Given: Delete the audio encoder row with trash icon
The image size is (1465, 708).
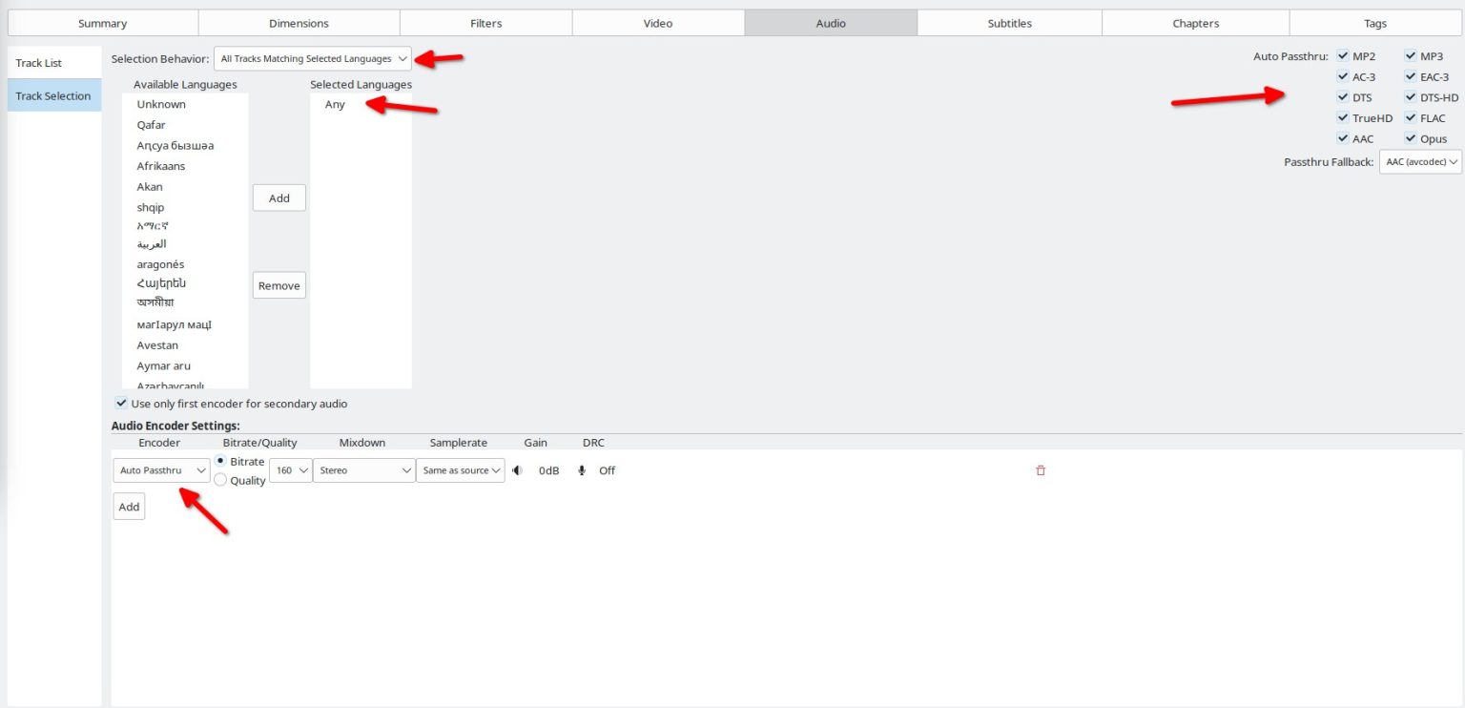Looking at the screenshot, I should click(1041, 470).
